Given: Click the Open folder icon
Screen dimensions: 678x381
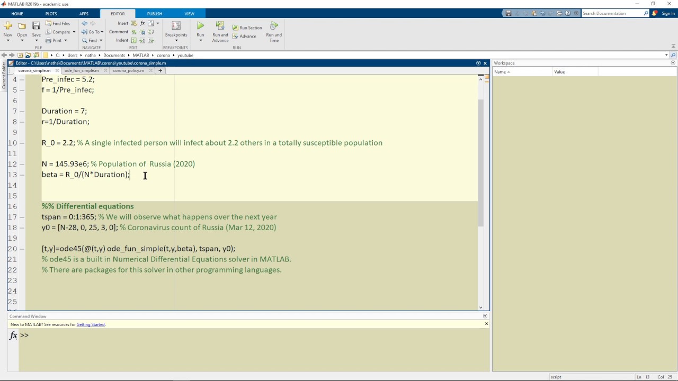Looking at the screenshot, I should coord(22,25).
